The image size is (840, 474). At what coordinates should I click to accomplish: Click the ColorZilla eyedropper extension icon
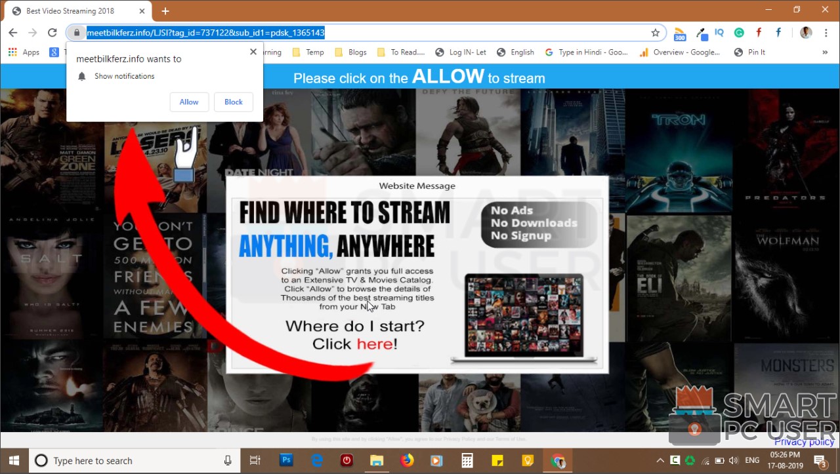[x=700, y=32]
